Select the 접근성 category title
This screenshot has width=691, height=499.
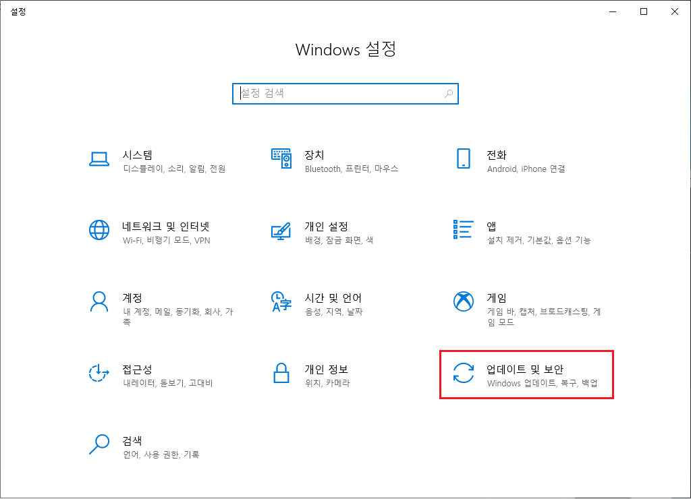point(138,369)
